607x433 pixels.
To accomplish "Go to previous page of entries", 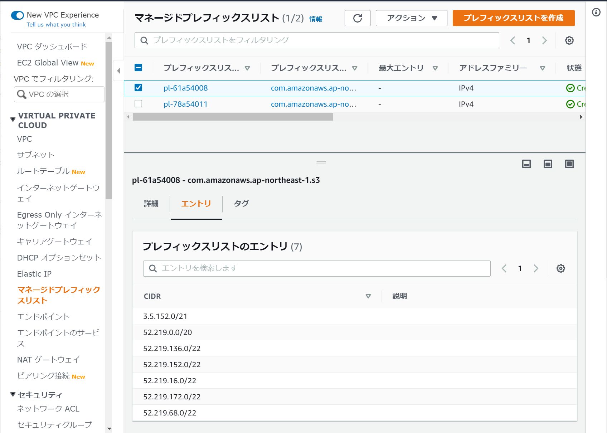I will point(504,268).
